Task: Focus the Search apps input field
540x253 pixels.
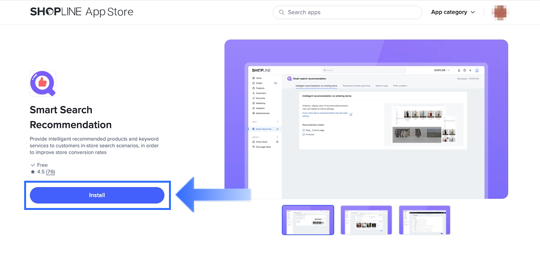Action: (x=347, y=12)
